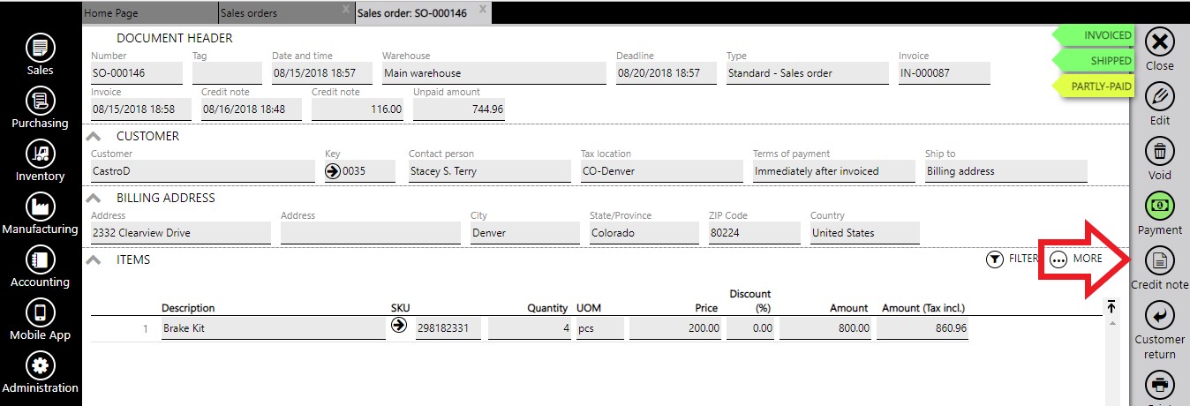
Task: Click Contact person Stacey S. Terry
Action: [x=490, y=171]
